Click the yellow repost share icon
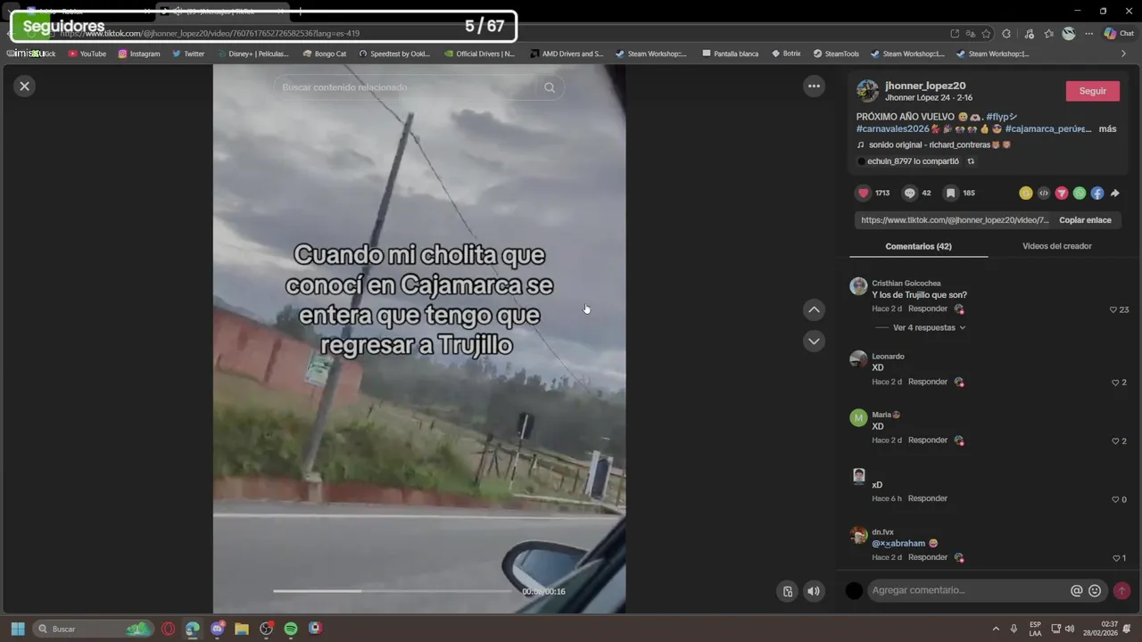1142x642 pixels. pyautogui.click(x=1026, y=193)
